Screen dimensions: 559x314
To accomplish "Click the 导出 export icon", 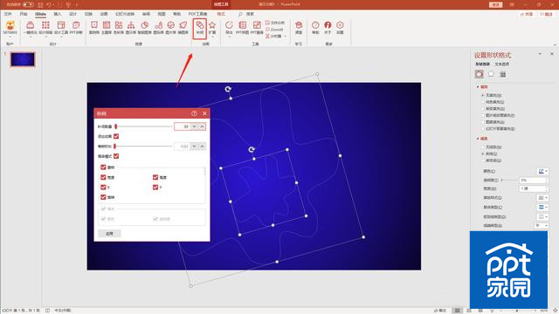I will coord(229,28).
